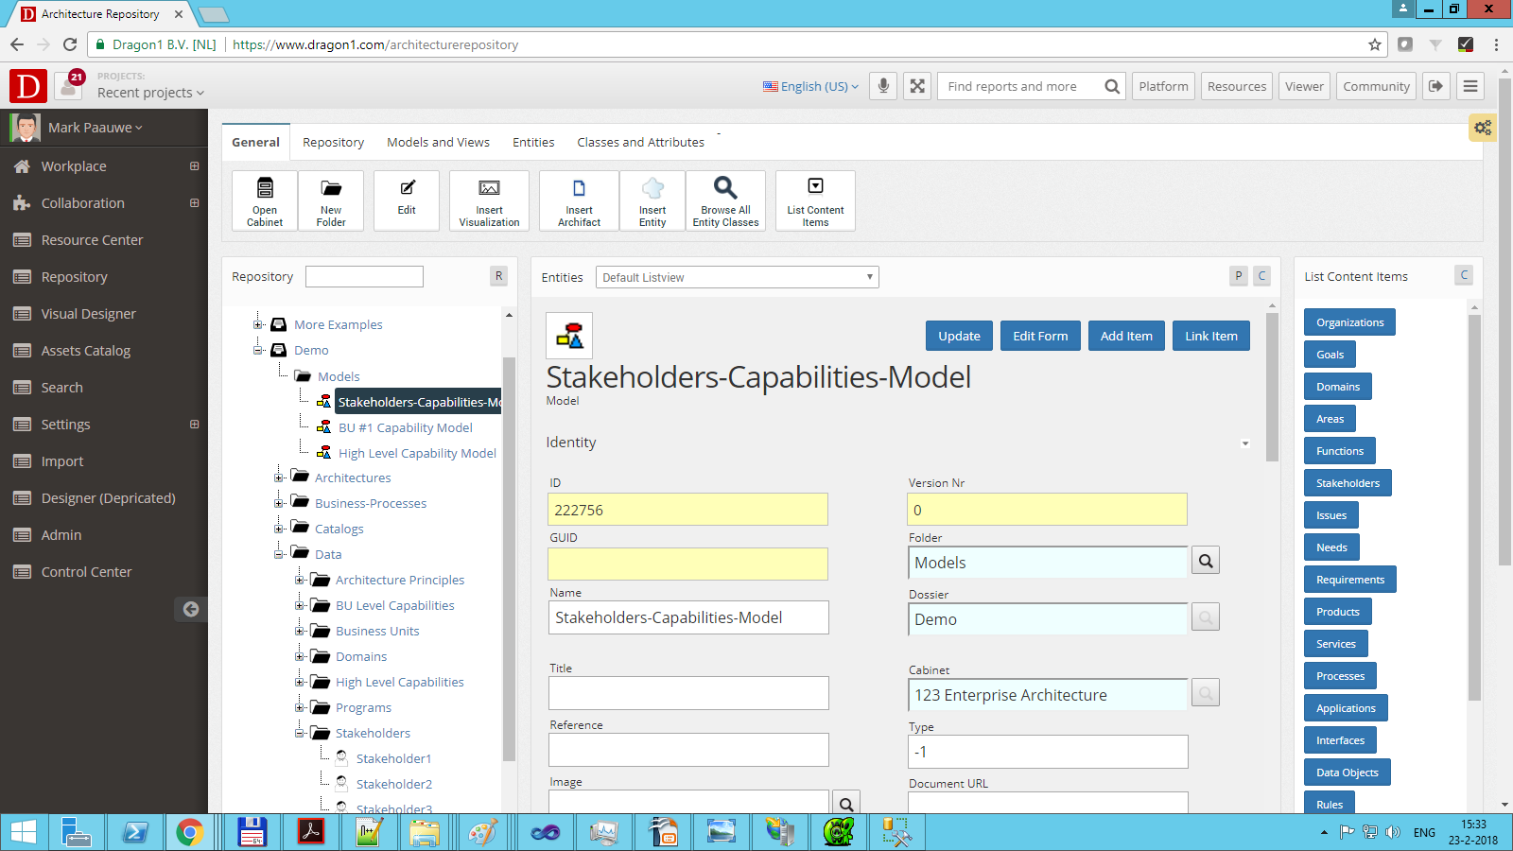Screen dimensions: 1513x851
Task: Open the Platform header button
Action: pos(1163,86)
